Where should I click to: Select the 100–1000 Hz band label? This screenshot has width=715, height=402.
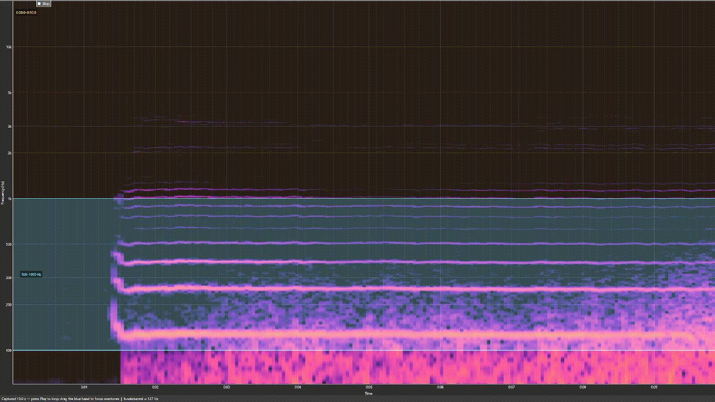31,275
